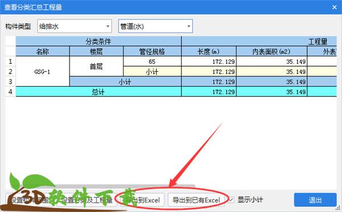Click the 首层 floor cell
This screenshot has height=212, width=342.
tap(96, 66)
